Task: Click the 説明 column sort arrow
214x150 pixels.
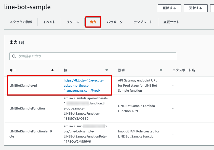Action: click(161, 70)
